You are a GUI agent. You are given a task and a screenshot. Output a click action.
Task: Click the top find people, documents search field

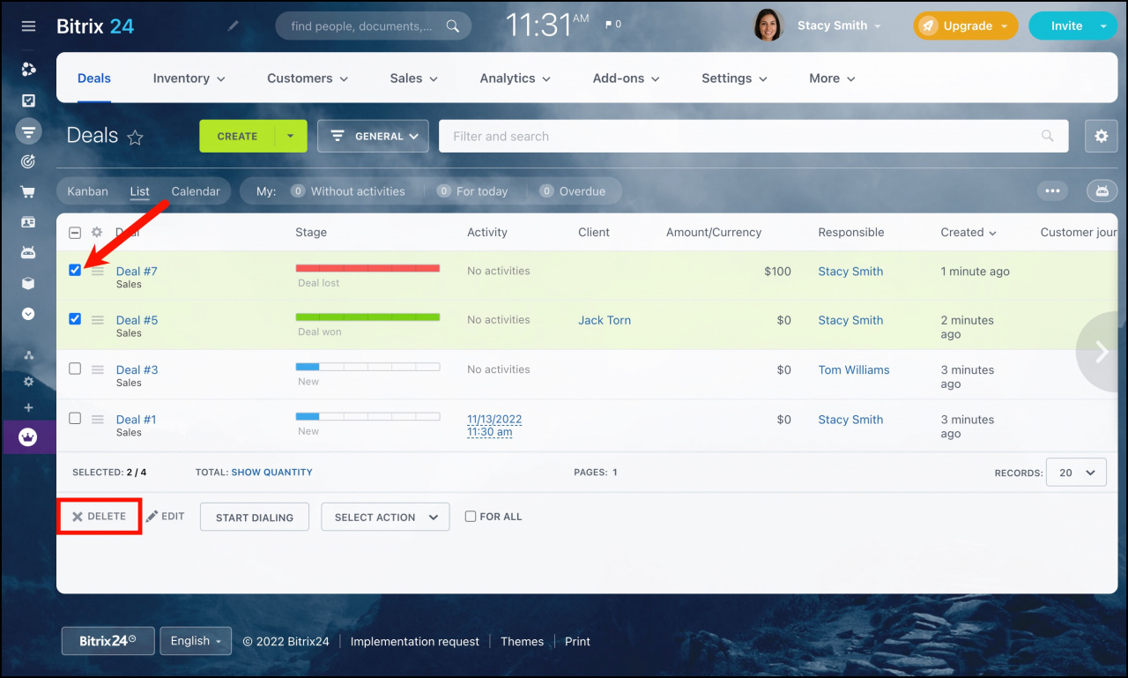[373, 26]
